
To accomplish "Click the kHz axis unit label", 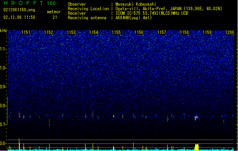I will pyautogui.click(x=3, y=31).
